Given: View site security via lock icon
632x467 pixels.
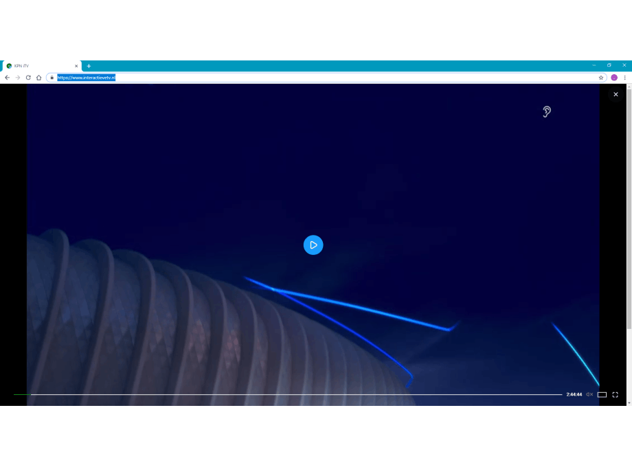Looking at the screenshot, I should 52,78.
